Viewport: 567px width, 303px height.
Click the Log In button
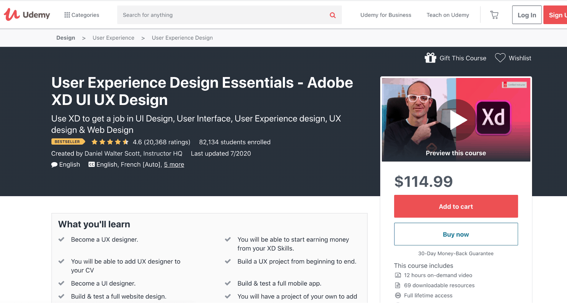pyautogui.click(x=527, y=15)
